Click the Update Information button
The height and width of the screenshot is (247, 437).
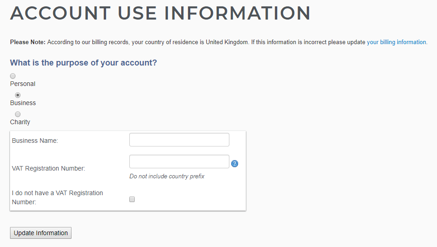(41, 233)
